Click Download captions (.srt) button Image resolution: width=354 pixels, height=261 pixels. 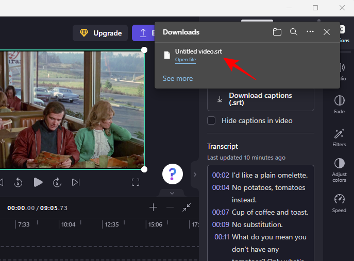[260, 99]
